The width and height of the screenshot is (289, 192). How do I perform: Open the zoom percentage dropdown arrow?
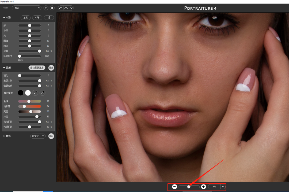point(223,187)
